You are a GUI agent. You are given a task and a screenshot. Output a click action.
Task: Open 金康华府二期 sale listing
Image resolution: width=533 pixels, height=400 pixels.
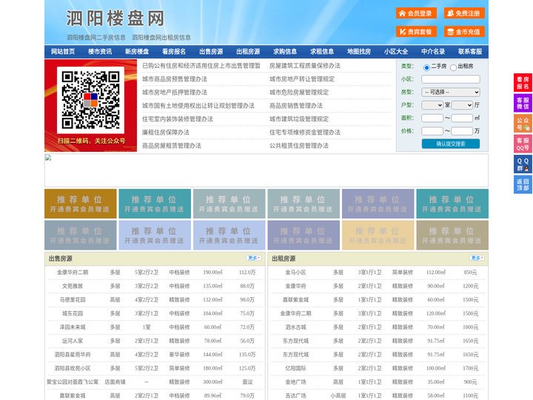pyautogui.click(x=73, y=273)
